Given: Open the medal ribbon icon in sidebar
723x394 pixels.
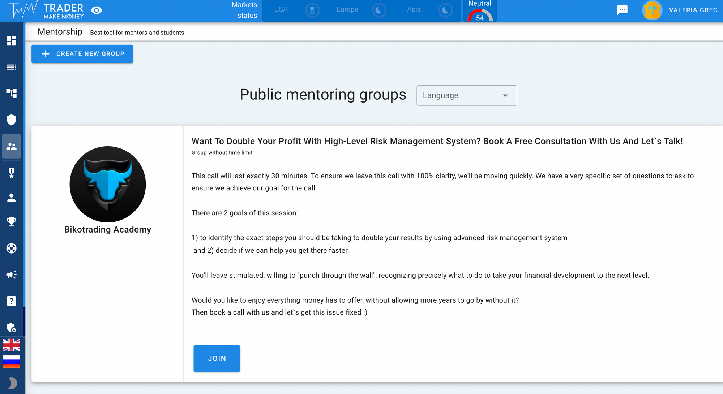Looking at the screenshot, I should click(x=12, y=173).
